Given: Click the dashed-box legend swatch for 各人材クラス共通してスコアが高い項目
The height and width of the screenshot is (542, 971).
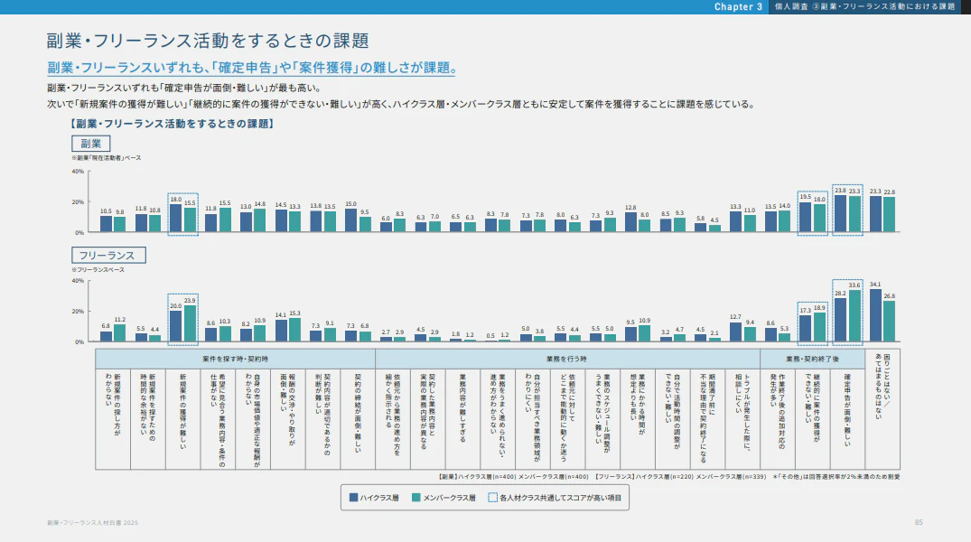Looking at the screenshot, I should tap(493, 498).
